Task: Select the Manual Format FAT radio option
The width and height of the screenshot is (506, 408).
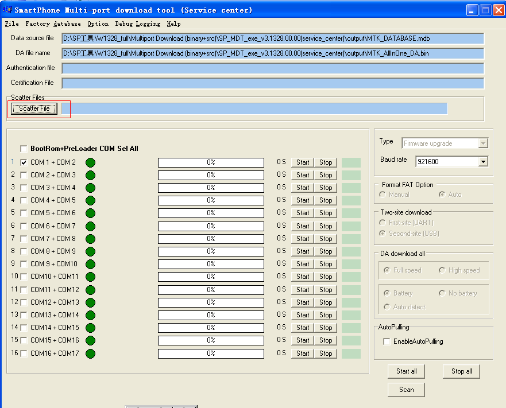Action: pos(383,195)
